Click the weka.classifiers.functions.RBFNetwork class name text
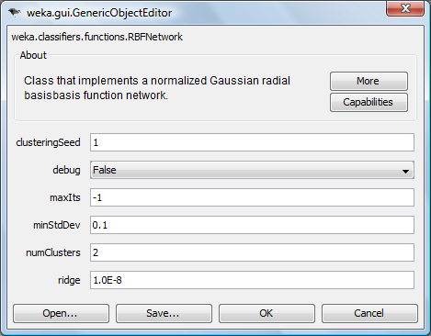Screen dimensions: 431x336 click(96, 37)
